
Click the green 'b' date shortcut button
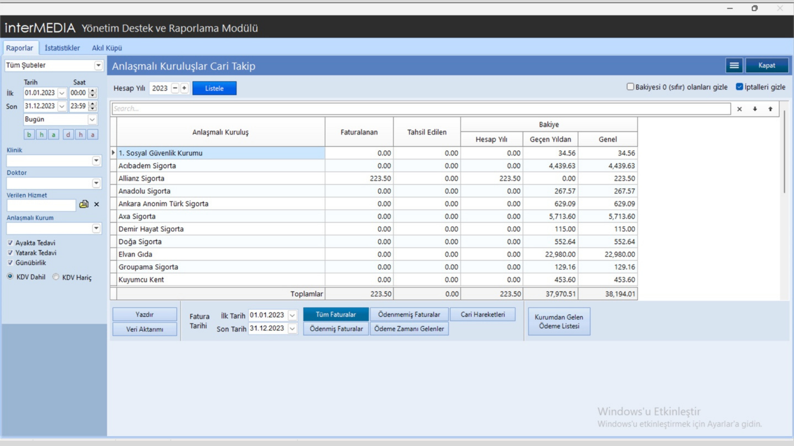[29, 135]
